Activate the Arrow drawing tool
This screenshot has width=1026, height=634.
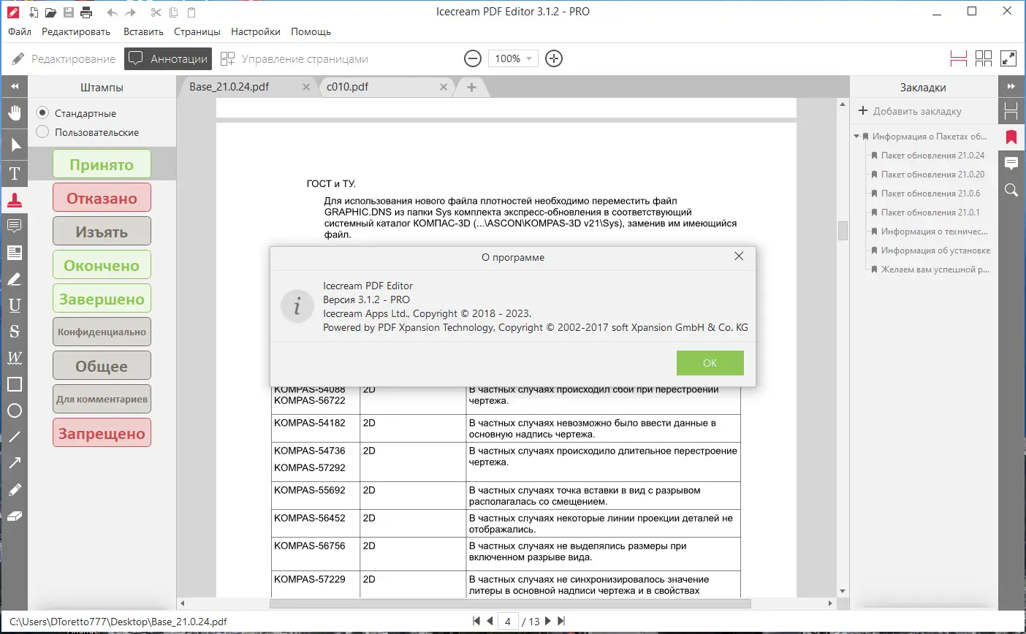(14, 462)
